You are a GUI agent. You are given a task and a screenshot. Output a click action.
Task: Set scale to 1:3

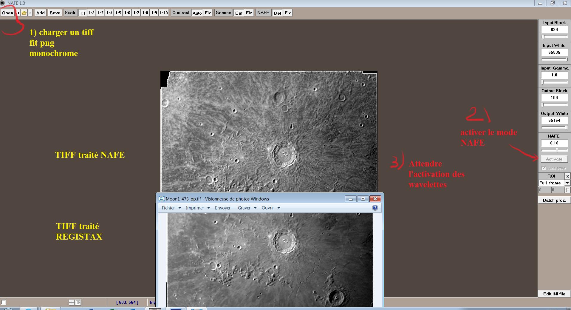(100, 13)
